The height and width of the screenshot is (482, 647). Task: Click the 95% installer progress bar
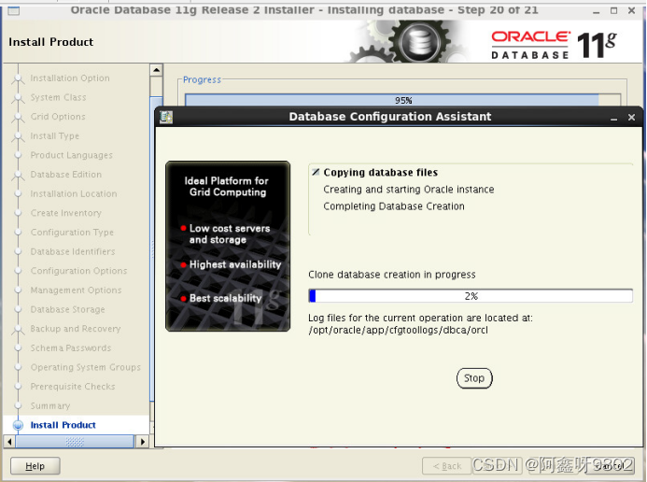pyautogui.click(x=402, y=100)
